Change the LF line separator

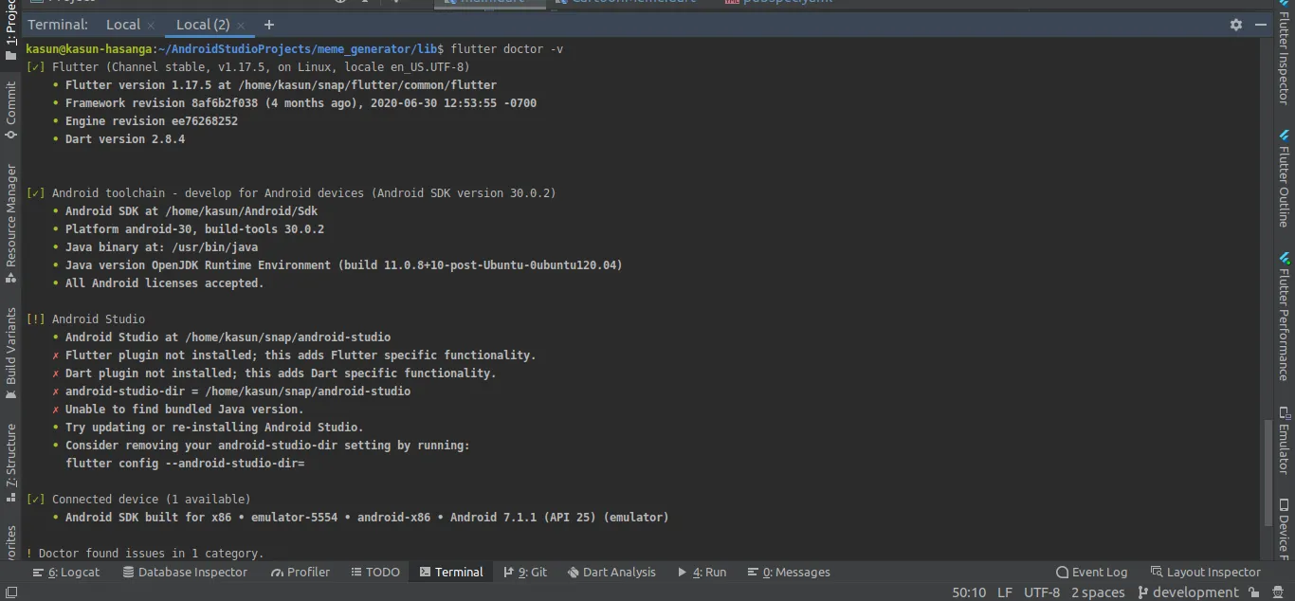click(1005, 592)
